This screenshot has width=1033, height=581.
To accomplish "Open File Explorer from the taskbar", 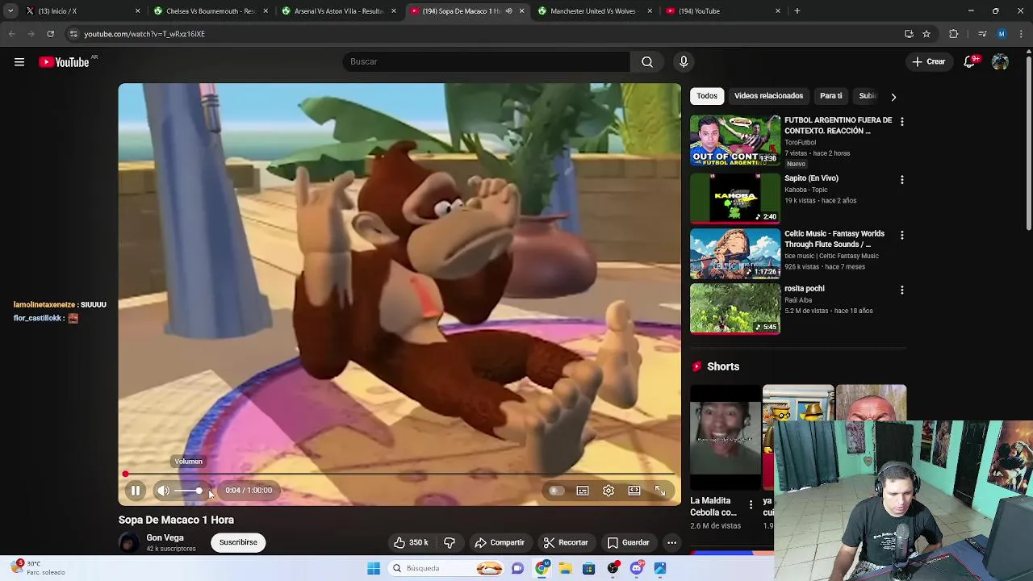I will [566, 568].
